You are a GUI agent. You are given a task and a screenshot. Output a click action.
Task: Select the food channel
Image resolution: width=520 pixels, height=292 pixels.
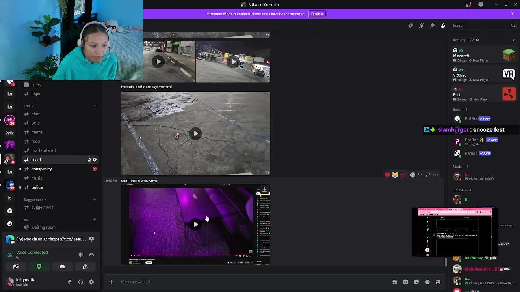click(60, 141)
